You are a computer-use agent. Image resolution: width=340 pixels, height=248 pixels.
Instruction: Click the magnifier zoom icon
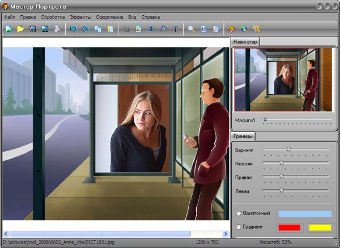pos(192,28)
